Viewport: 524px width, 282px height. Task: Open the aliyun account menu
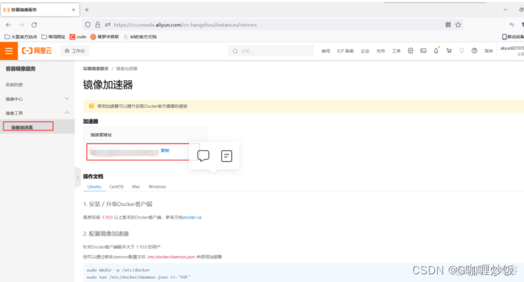click(x=512, y=51)
